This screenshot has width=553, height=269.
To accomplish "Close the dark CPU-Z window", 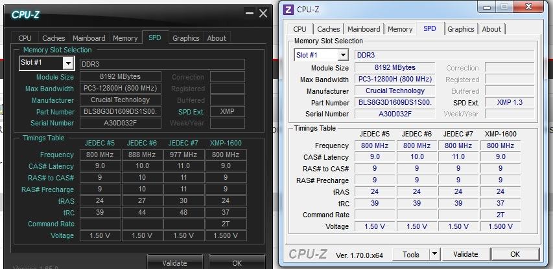I will (263, 14).
